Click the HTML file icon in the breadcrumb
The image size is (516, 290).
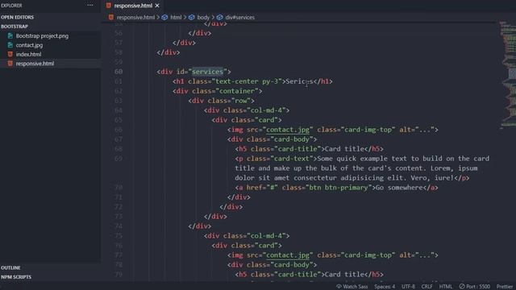tap(111, 18)
